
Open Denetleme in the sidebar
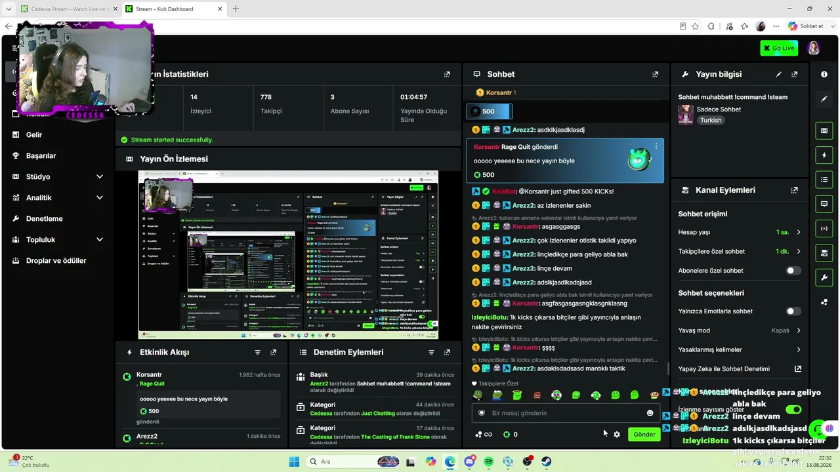pos(44,219)
